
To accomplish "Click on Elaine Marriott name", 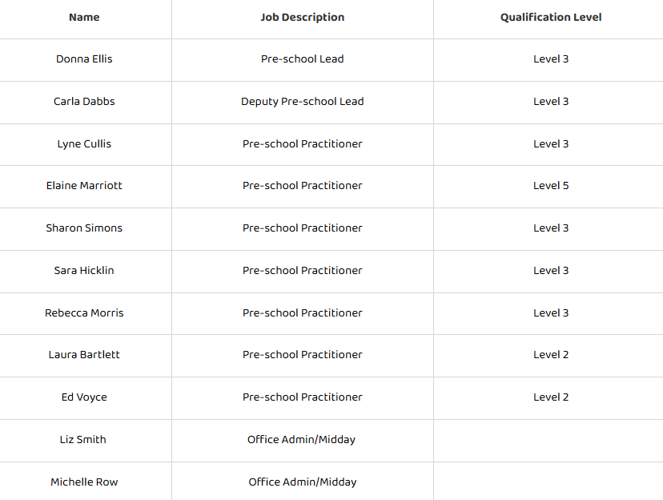I will click(84, 186).
